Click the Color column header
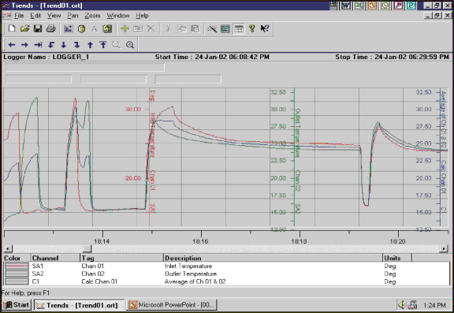Screen dimensions: 454x313 pos(17,258)
